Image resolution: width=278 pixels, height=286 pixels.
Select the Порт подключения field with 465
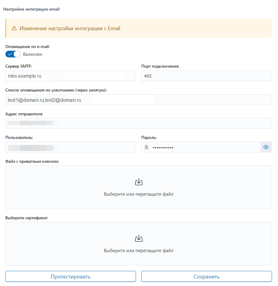(207, 76)
